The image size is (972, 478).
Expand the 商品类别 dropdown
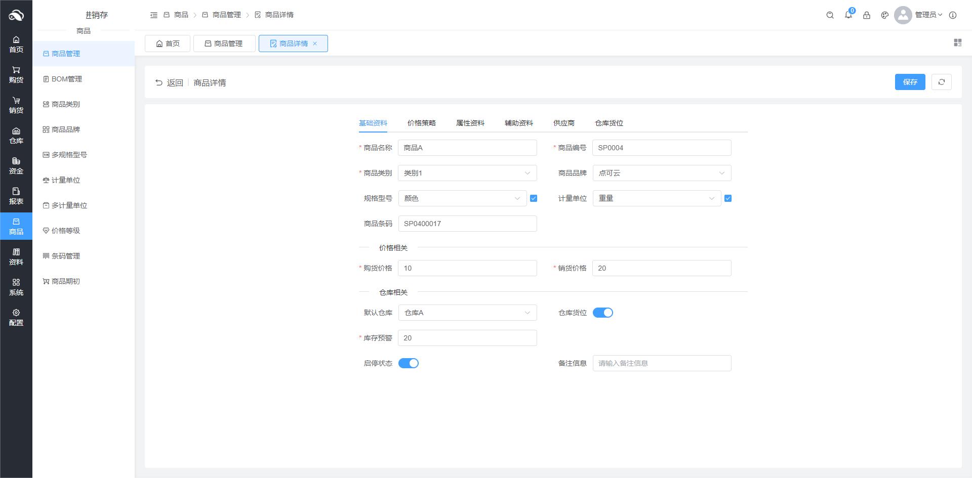coord(467,173)
